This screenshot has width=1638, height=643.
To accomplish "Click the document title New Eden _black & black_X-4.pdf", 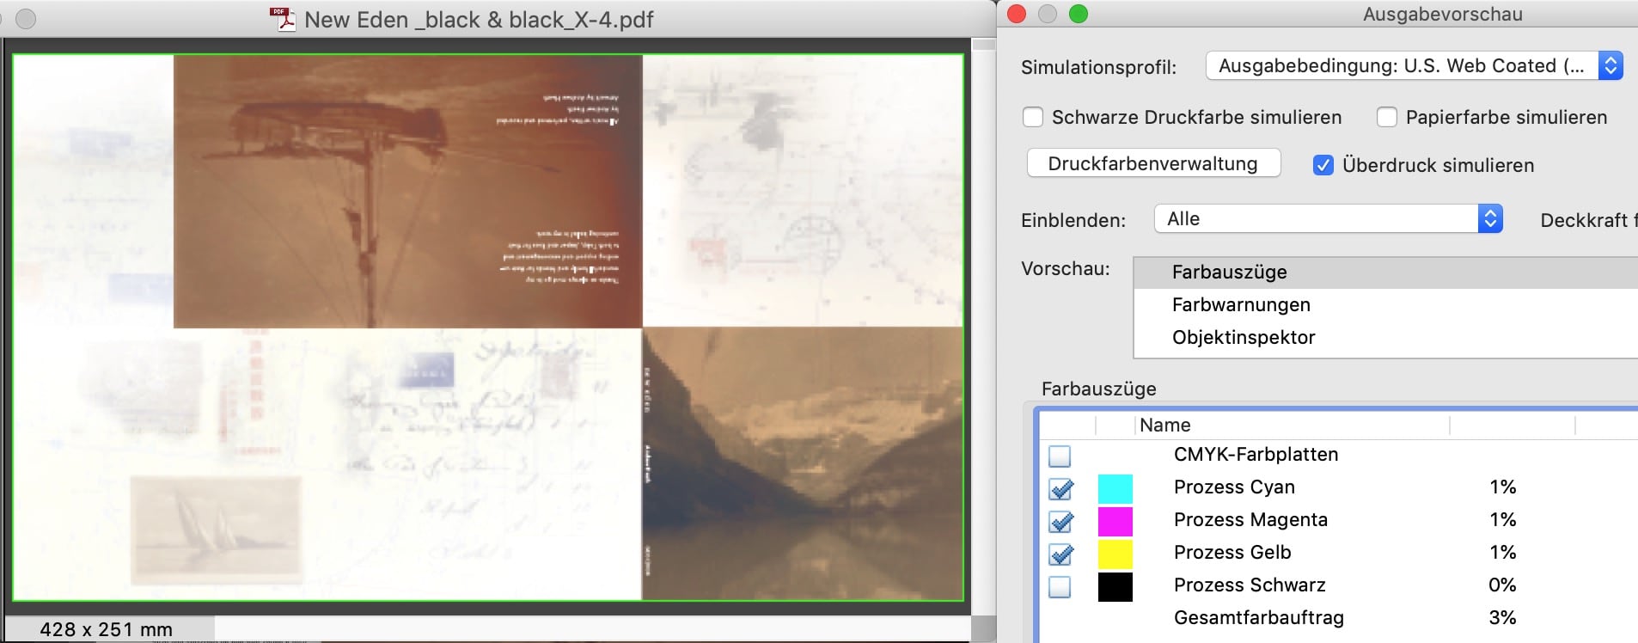I will point(479,20).
